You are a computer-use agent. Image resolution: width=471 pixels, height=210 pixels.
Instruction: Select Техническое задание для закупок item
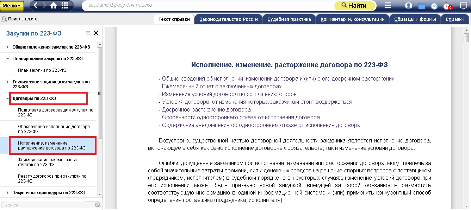click(x=51, y=84)
